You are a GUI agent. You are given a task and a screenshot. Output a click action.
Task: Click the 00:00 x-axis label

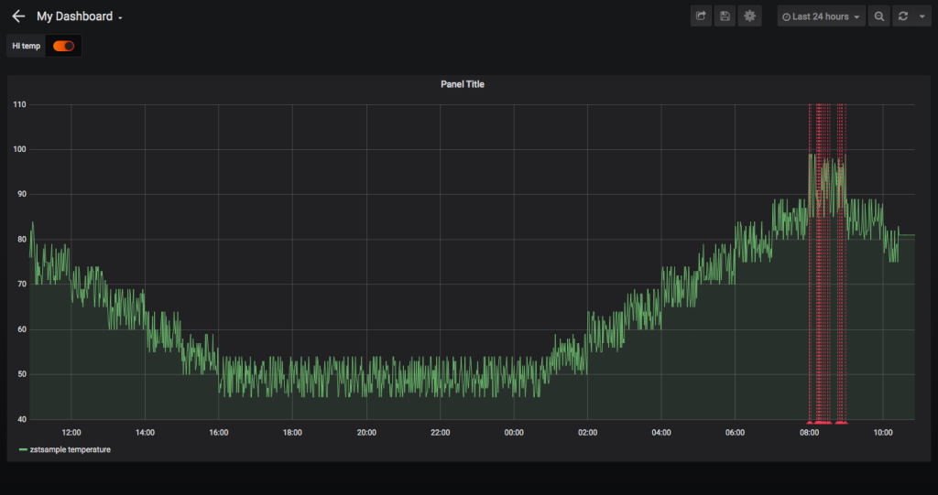click(514, 433)
